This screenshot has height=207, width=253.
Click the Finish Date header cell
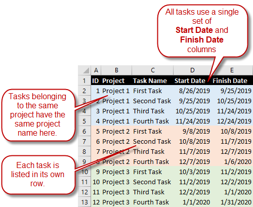coord(232,80)
